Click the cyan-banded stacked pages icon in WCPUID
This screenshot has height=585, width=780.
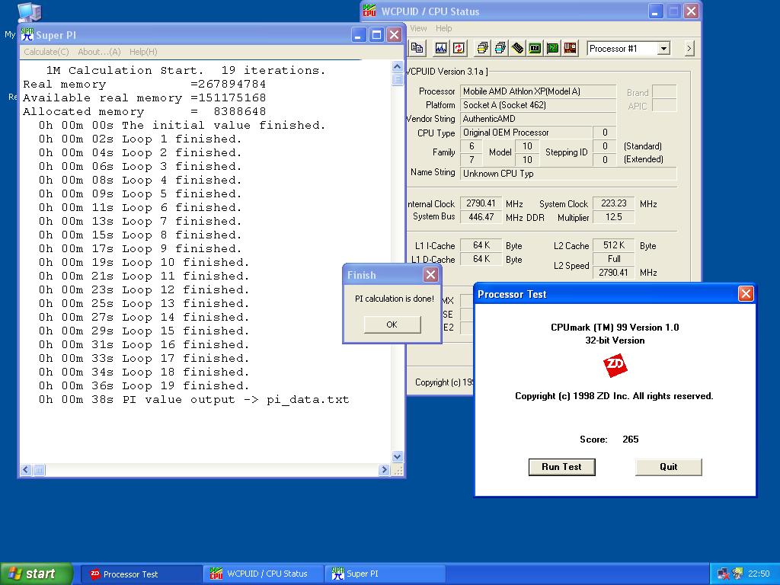500,48
